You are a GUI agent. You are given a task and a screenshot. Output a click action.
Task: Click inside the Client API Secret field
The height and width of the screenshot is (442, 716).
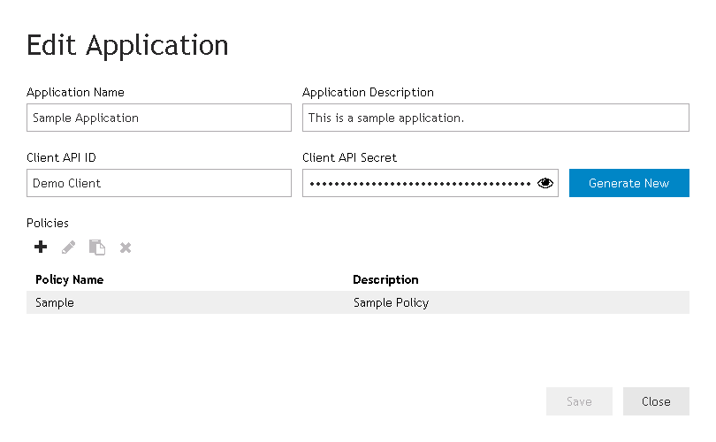point(419,183)
